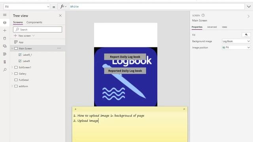Viewport: 253px width, 142px height.
Task: Click Report Daily Log book label
Action: 125,57
